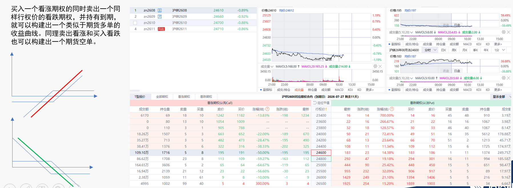Close volume indicator on price 195 chart
This screenshot has height=188, width=513.
click(508, 32)
